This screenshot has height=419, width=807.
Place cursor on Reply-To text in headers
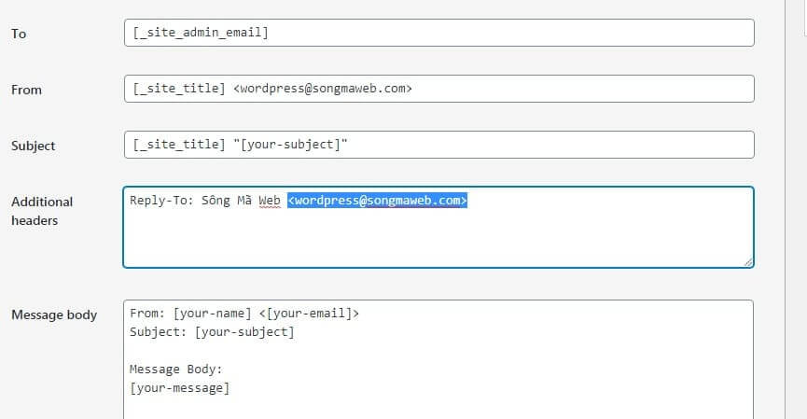159,201
